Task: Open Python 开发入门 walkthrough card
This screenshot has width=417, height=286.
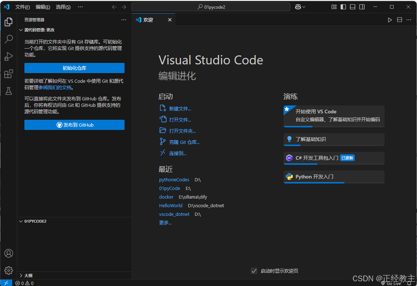Action: pyautogui.click(x=334, y=177)
